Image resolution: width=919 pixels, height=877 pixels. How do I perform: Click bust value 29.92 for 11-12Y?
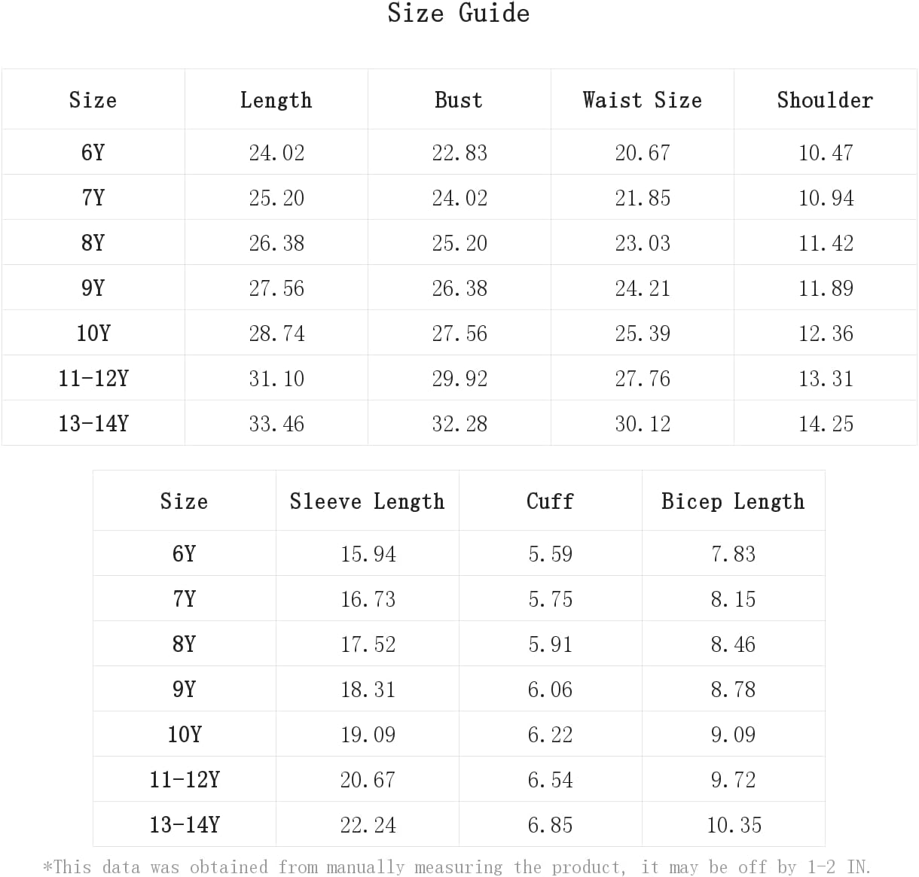click(x=459, y=379)
